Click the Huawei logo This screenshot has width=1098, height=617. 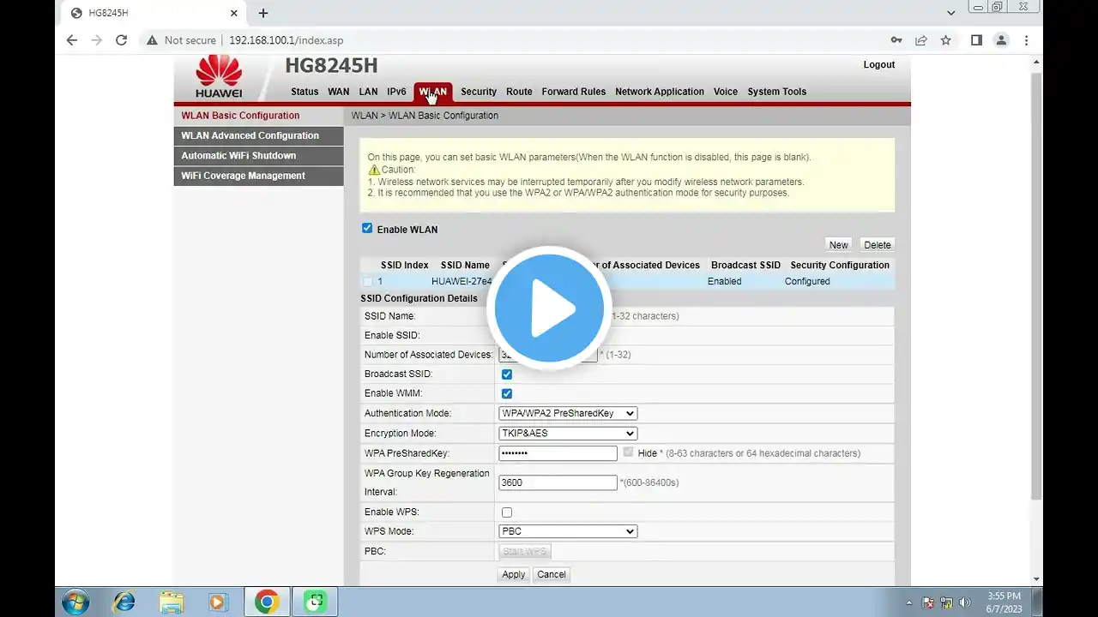219,77
